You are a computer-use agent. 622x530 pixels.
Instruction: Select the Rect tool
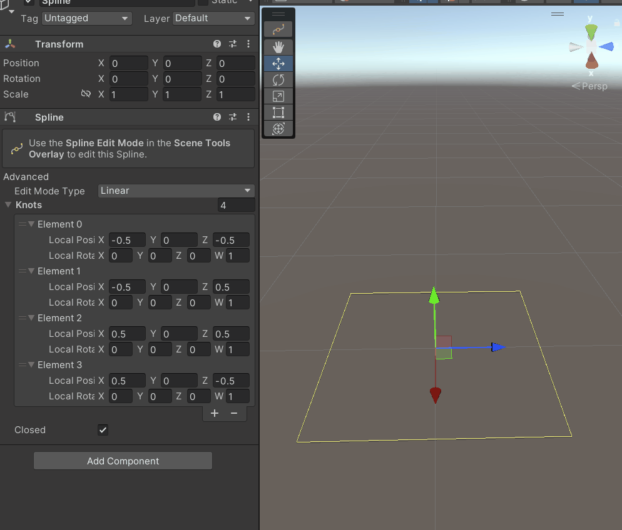[278, 112]
